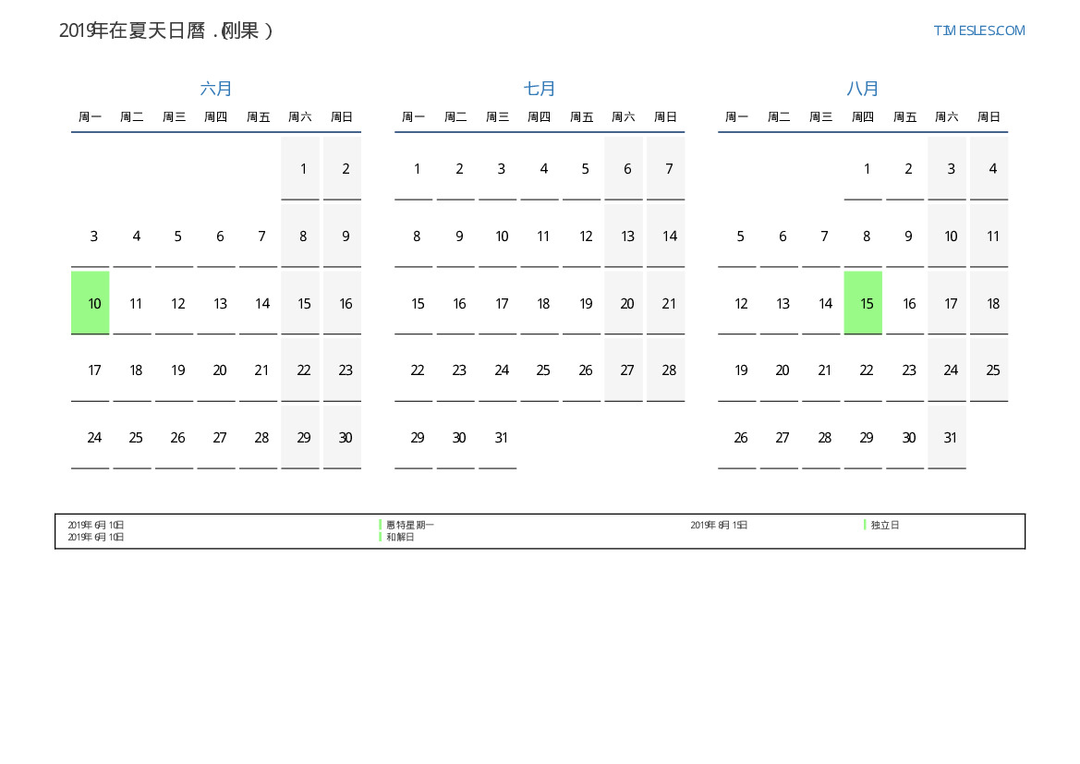Viewport: 1080px width, 764px height.
Task: Click 周一 header under 六月
Action: coord(90,117)
